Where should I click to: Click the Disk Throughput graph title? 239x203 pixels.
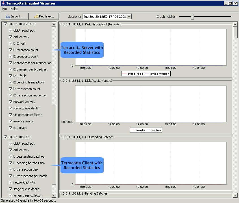click(x=91, y=24)
